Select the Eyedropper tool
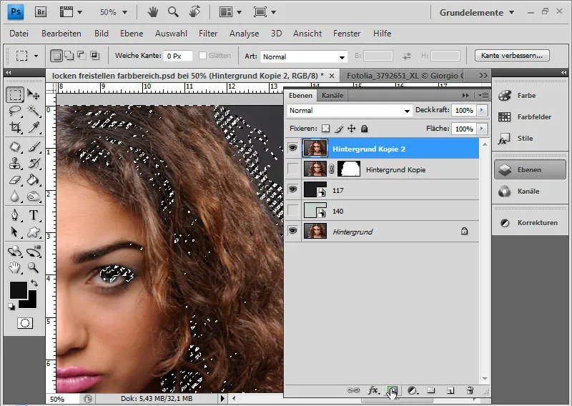 (34, 127)
